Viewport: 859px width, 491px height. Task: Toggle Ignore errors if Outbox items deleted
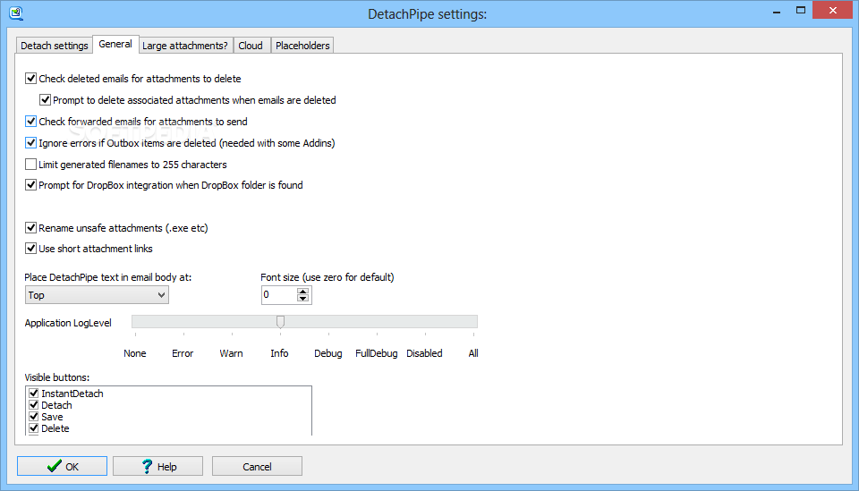[30, 143]
